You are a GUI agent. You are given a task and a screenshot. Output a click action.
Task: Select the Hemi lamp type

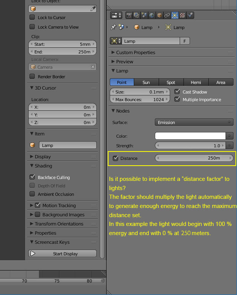pos(196,82)
